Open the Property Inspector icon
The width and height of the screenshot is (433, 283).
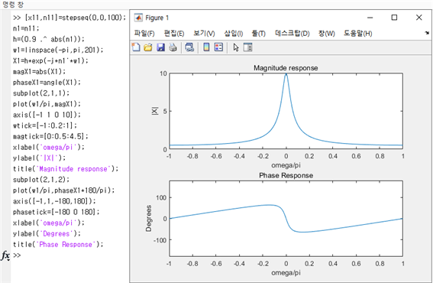click(247, 47)
